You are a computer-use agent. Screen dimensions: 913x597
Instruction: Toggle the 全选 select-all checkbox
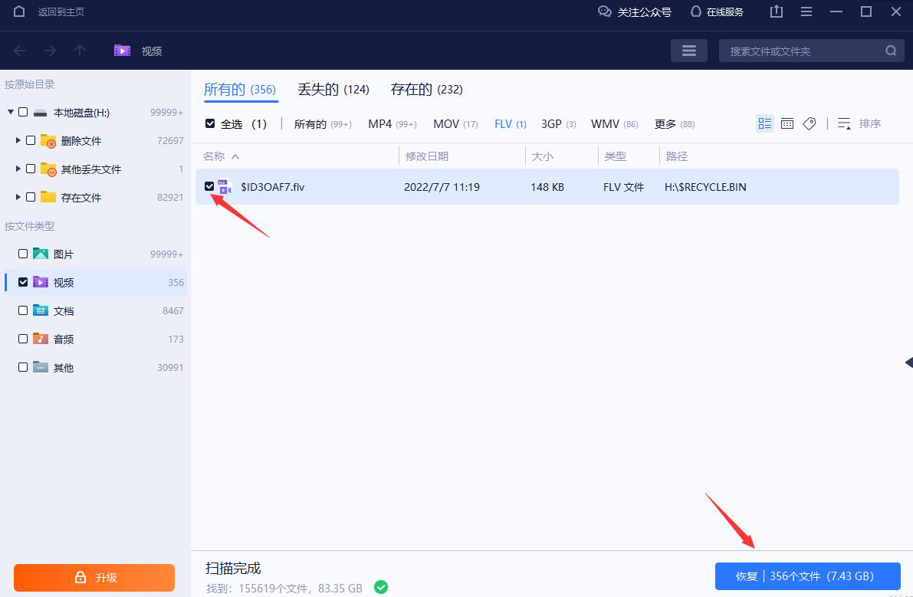(209, 123)
